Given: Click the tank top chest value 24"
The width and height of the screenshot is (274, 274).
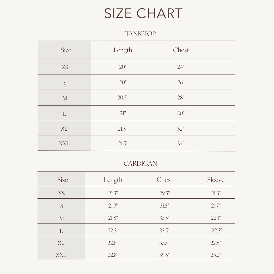Looking at the screenshot, I should click(181, 67).
